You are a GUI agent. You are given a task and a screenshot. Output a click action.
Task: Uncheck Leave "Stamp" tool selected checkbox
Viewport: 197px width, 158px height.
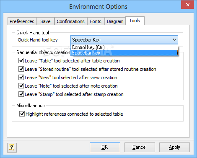click(x=21, y=94)
